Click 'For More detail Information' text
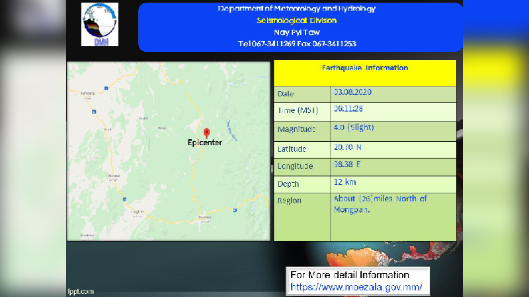This screenshot has height=297, width=529. (350, 275)
